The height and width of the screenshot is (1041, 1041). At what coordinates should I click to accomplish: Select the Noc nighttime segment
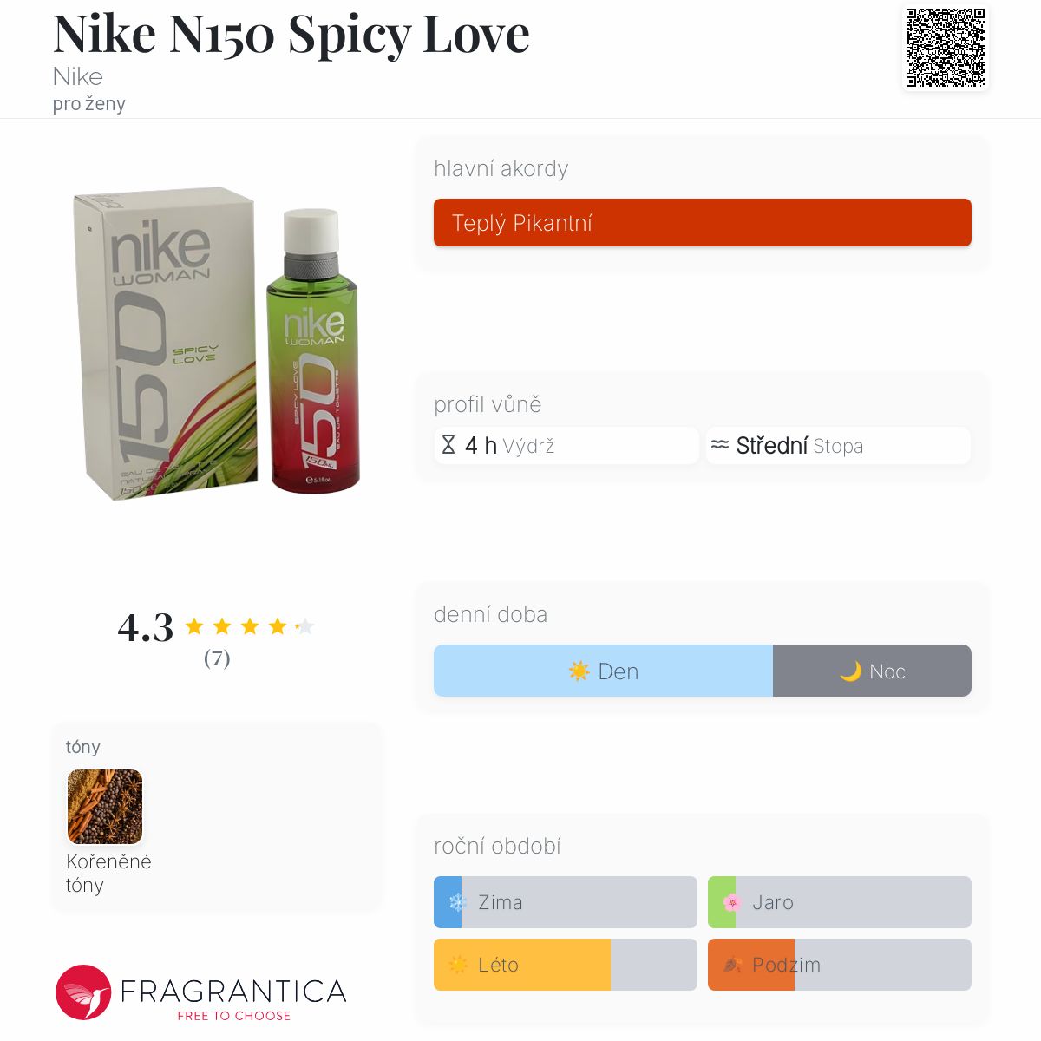[x=872, y=671]
